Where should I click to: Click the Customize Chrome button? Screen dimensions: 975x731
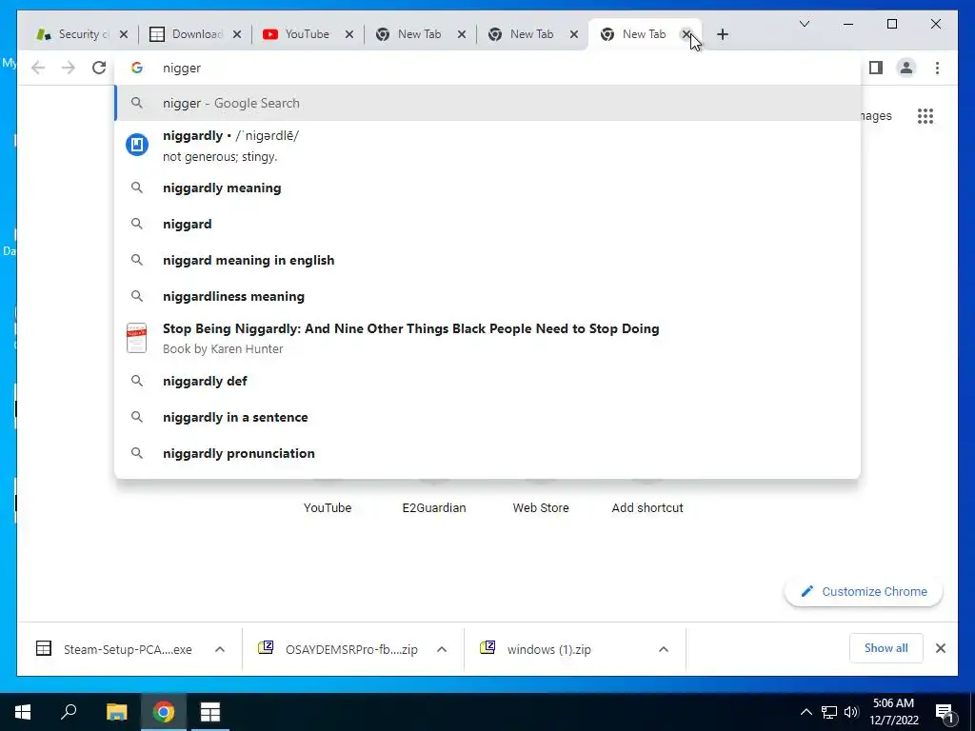pos(864,592)
